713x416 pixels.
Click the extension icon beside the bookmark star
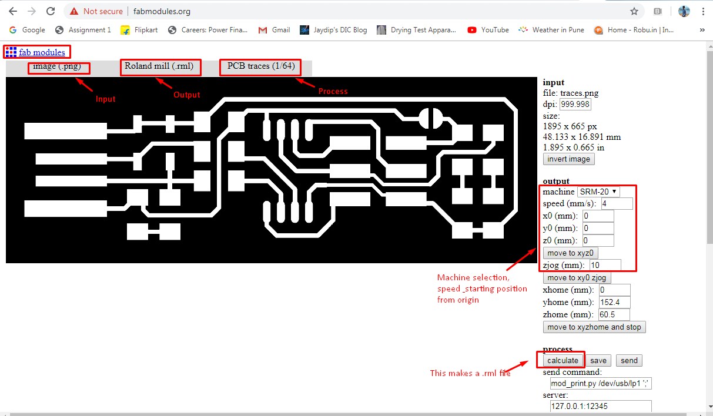pos(658,11)
